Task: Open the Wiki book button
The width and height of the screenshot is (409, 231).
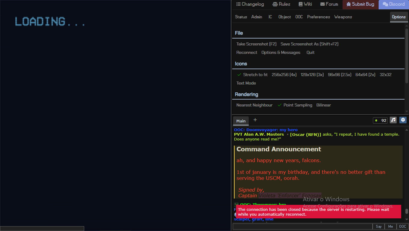Action: coord(305,4)
